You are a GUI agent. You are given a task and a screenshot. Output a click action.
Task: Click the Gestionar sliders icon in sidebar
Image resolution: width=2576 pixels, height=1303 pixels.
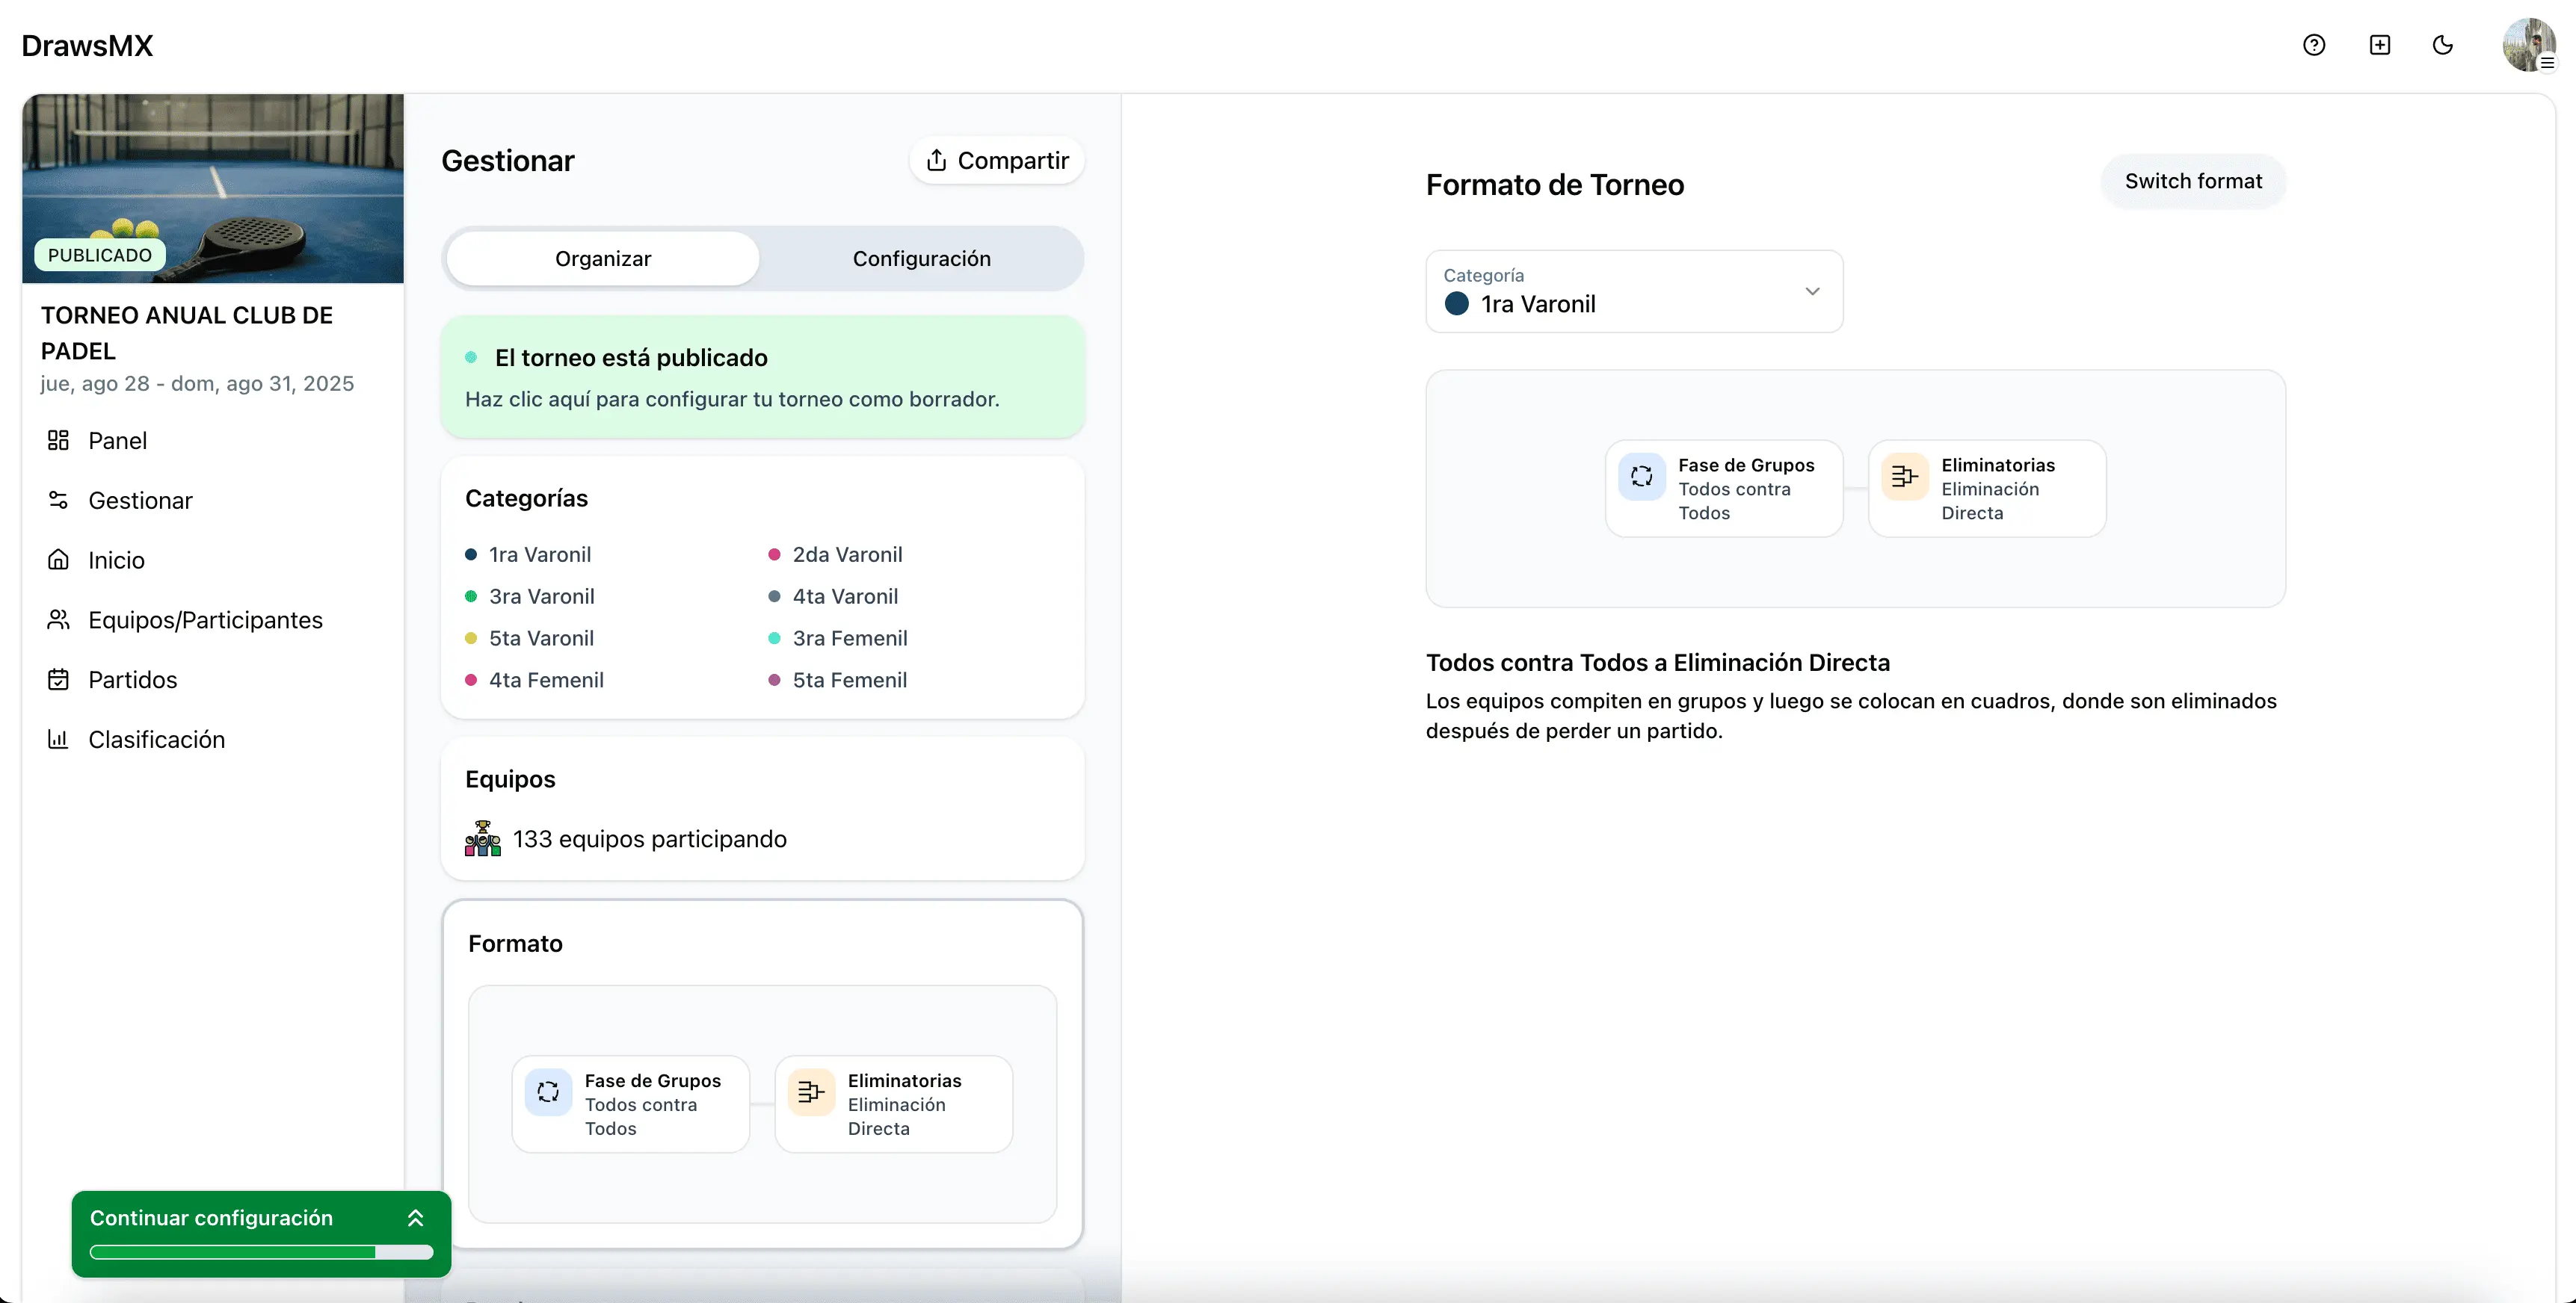58,500
